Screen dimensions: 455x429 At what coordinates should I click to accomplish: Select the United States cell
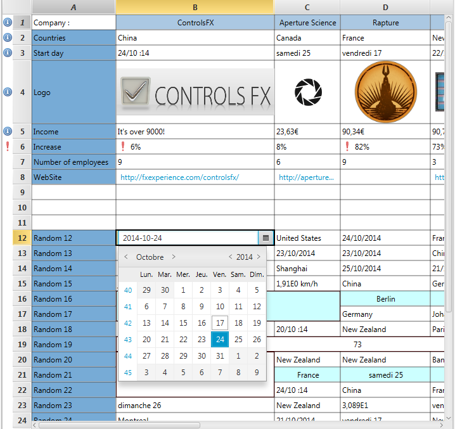point(307,238)
